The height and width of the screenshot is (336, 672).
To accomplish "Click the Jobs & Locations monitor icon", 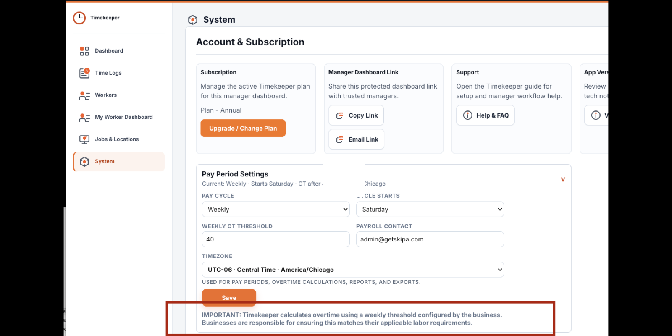I will click(x=84, y=139).
